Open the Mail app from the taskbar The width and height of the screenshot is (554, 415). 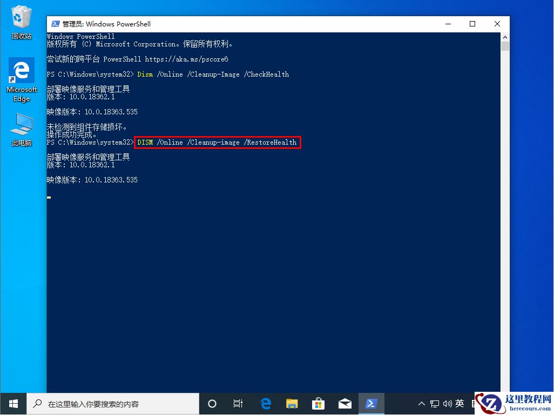click(345, 403)
